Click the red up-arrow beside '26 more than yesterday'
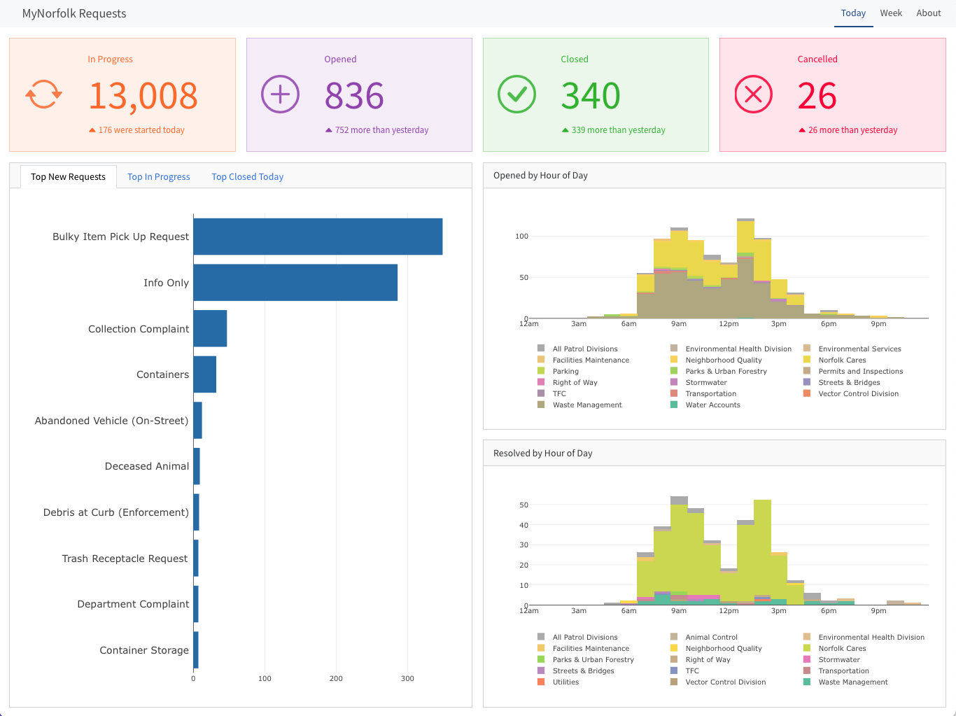The image size is (956, 716). coord(801,130)
